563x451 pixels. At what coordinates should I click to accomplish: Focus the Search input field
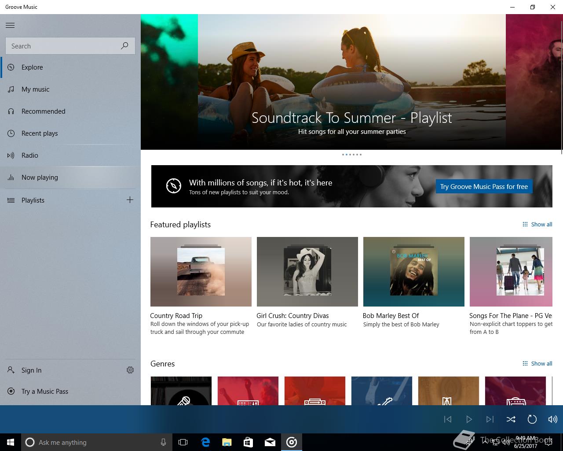(x=70, y=46)
